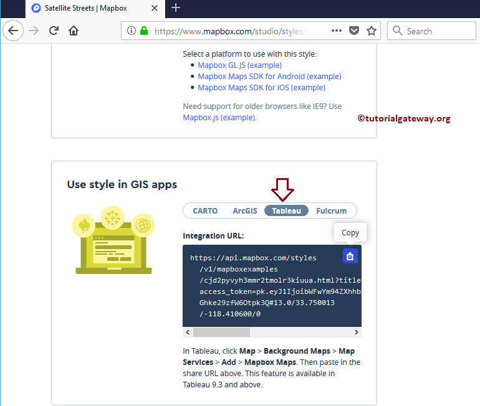The width and height of the screenshot is (480, 406).
Task: Click right arrow of URL box scrollbar
Action: [x=357, y=333]
